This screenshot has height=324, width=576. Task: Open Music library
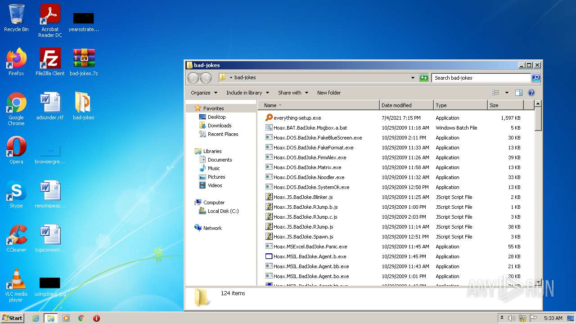[x=214, y=168]
